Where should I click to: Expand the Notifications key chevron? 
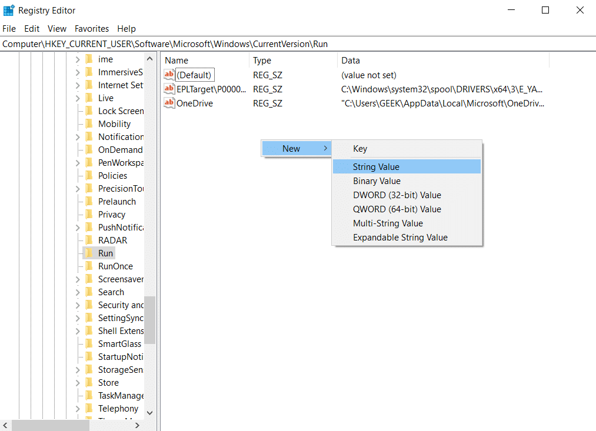78,136
